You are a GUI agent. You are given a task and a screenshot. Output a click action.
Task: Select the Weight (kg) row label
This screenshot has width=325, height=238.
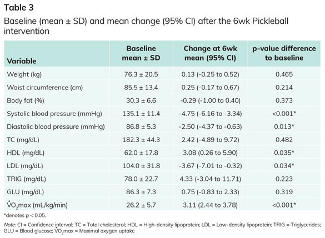(24, 74)
